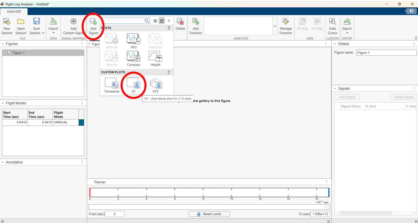Click the X-Axis column header
418x223 pixels.
pyautogui.click(x=385, y=106)
